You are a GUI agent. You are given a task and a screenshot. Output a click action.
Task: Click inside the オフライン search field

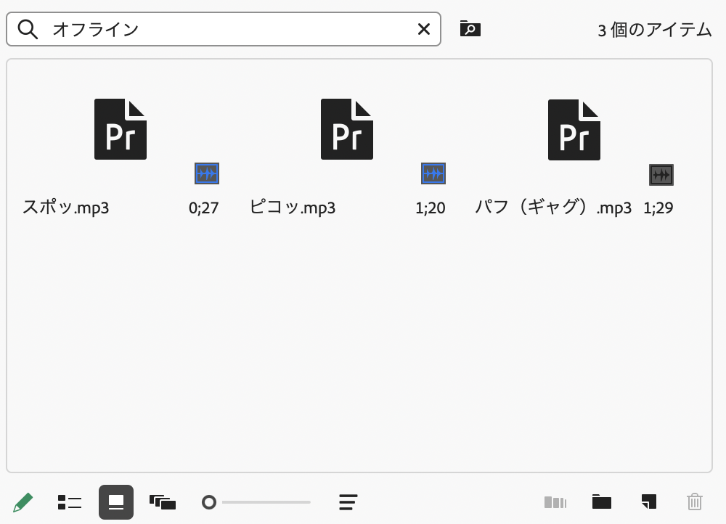point(218,29)
